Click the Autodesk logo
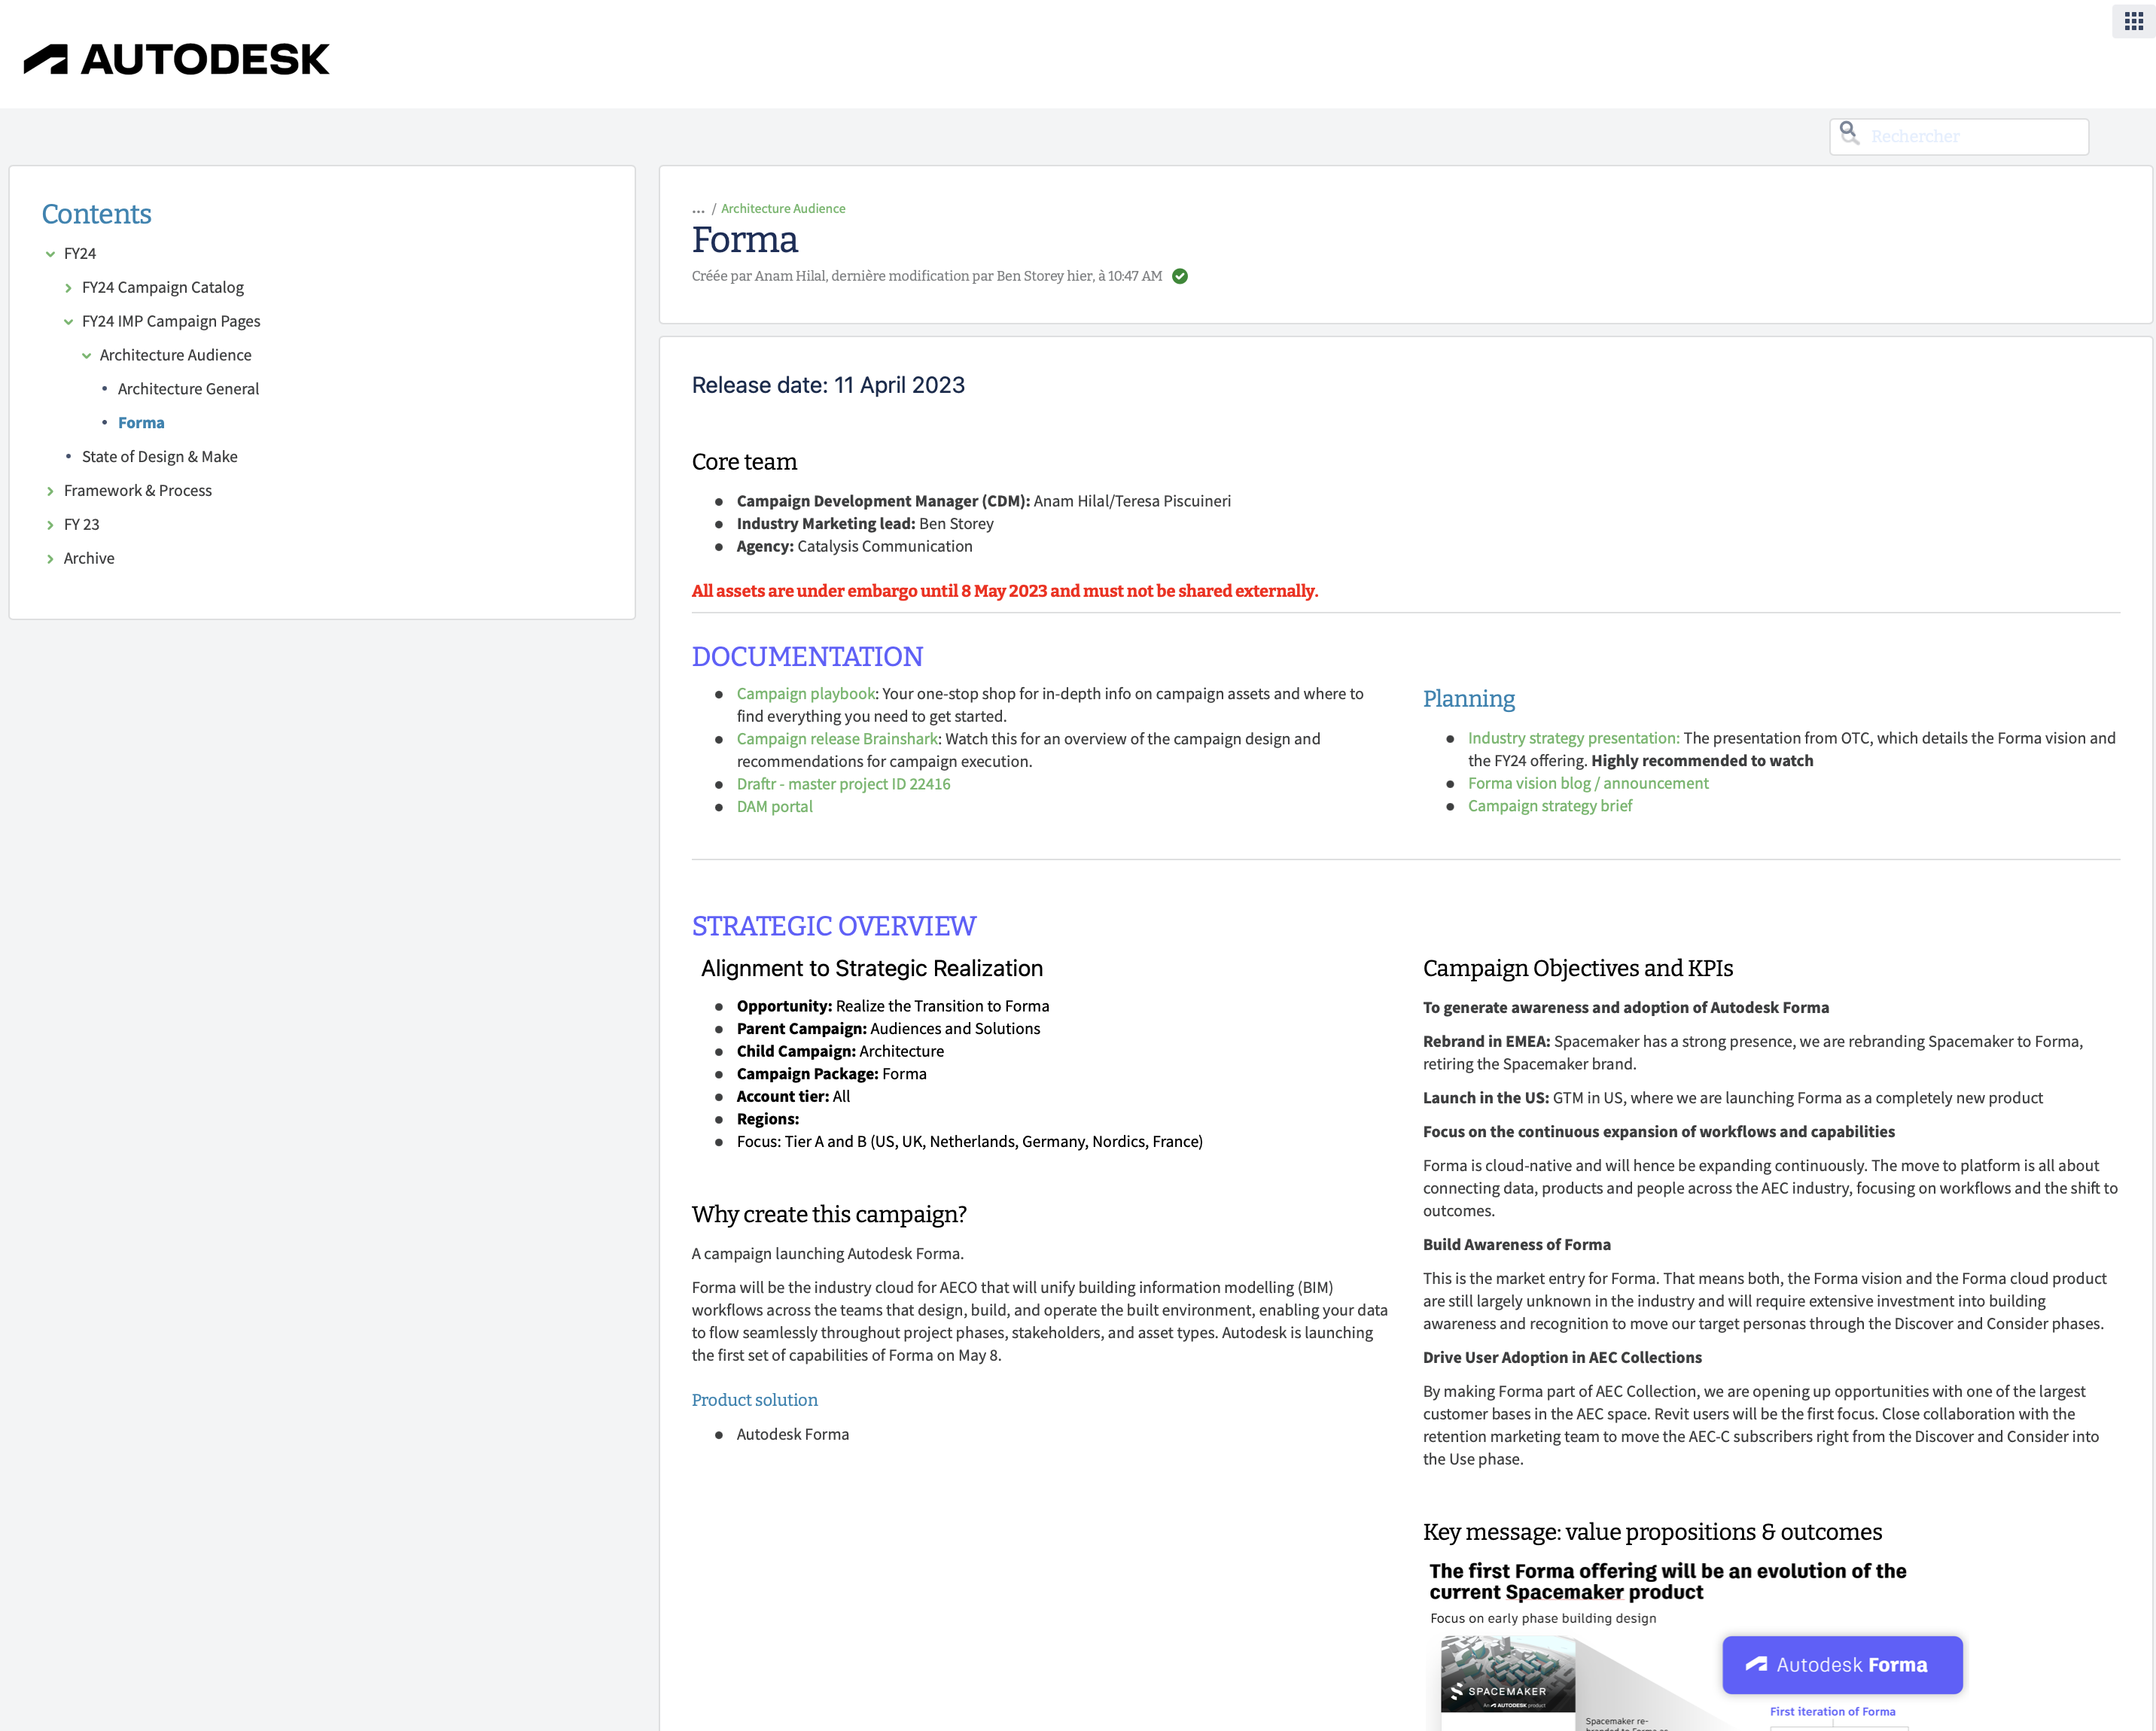2156x1731 pixels. (176, 59)
